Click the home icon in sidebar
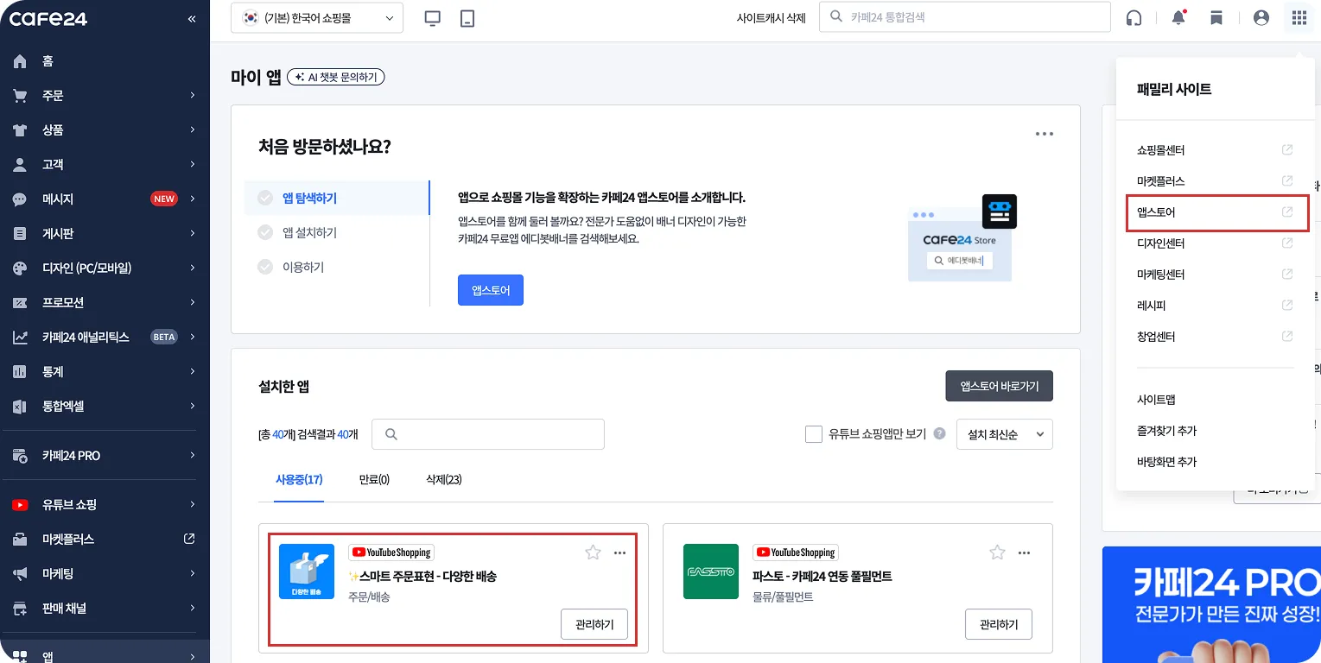Viewport: 1321px width, 663px height. (20, 61)
